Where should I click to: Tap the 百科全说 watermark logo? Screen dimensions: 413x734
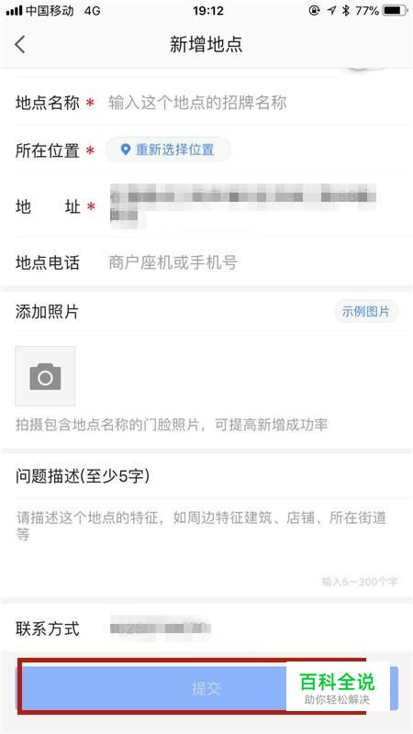(x=337, y=686)
